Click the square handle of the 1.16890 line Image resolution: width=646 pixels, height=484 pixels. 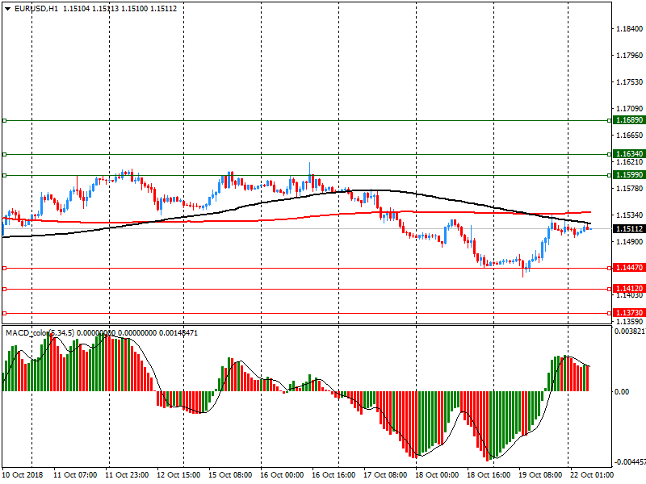point(4,120)
